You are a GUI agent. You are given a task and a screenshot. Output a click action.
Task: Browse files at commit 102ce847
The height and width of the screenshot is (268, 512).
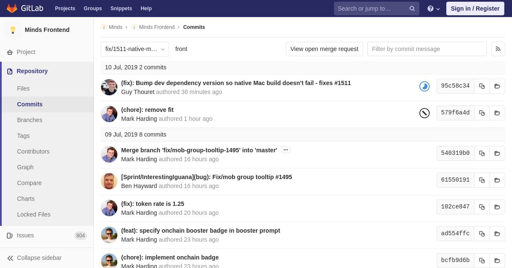[497, 207]
